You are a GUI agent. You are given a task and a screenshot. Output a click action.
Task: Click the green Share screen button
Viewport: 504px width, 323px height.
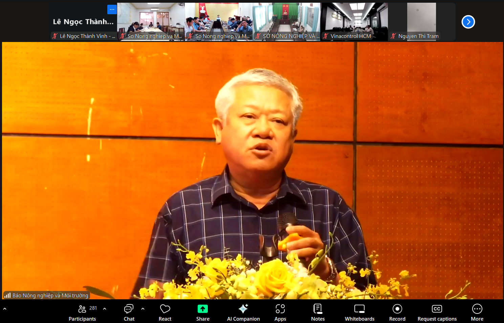pos(203,313)
